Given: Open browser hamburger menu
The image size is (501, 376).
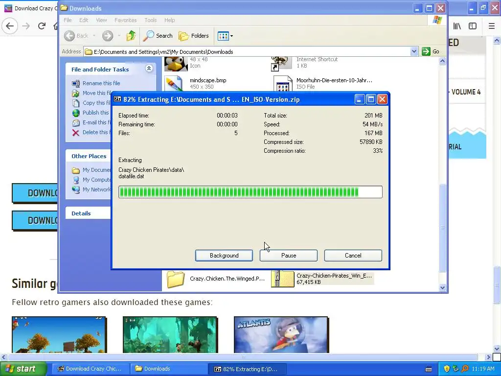Looking at the screenshot, I should (492, 26).
